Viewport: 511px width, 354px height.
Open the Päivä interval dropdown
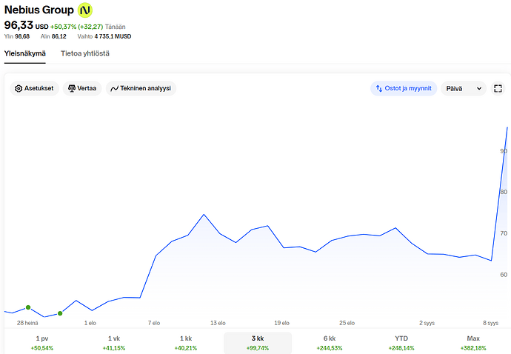[x=463, y=88]
